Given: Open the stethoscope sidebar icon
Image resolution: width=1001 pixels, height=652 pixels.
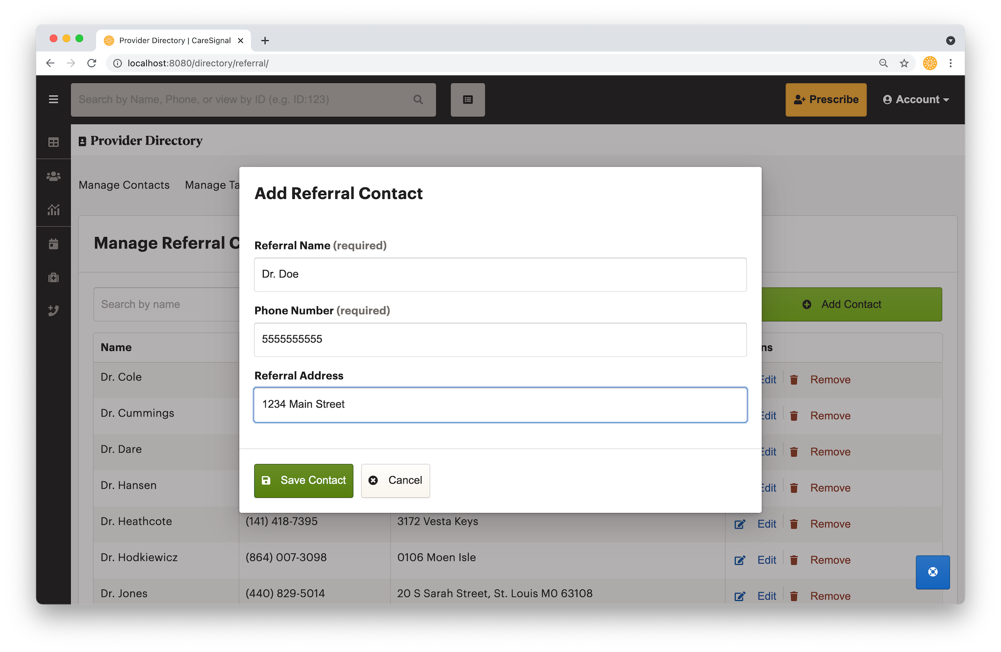Looking at the screenshot, I should click(54, 310).
